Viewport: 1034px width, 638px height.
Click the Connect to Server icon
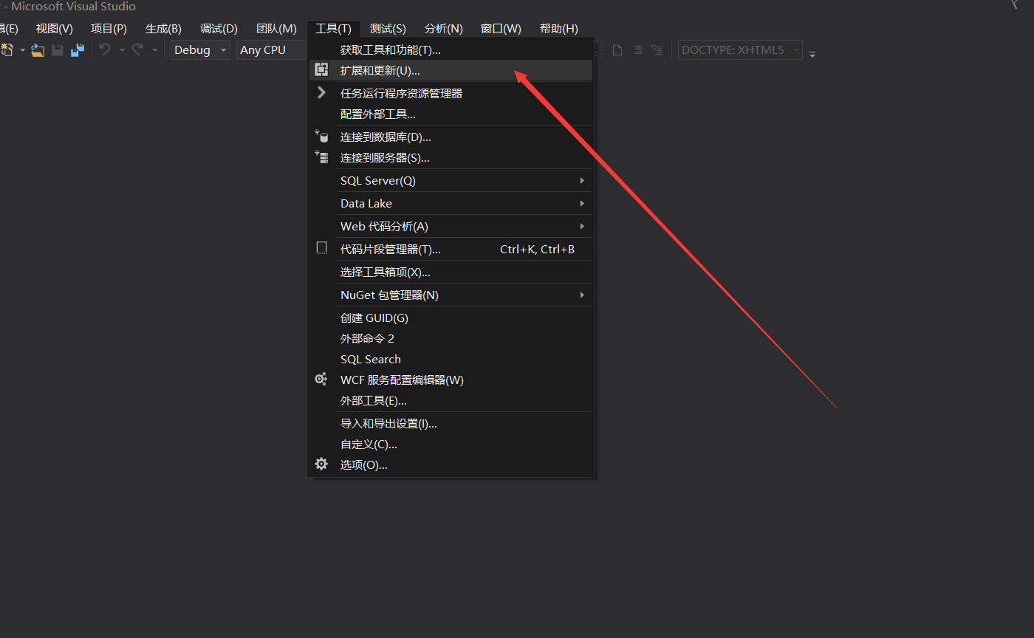click(x=321, y=157)
